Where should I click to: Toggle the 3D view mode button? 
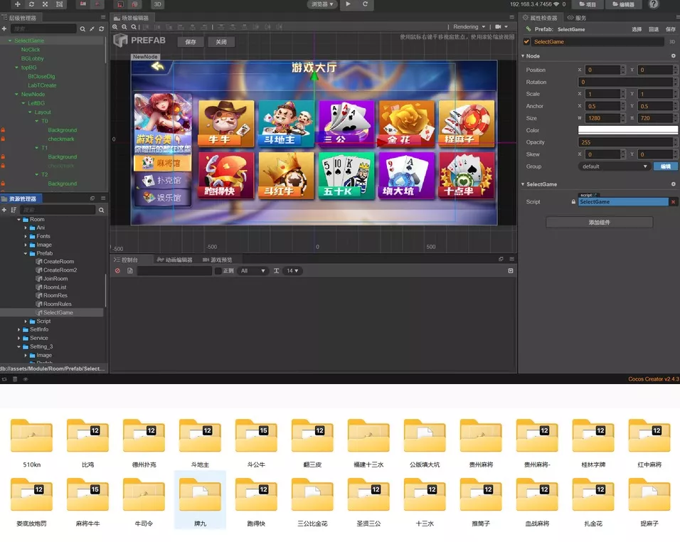[x=157, y=4]
